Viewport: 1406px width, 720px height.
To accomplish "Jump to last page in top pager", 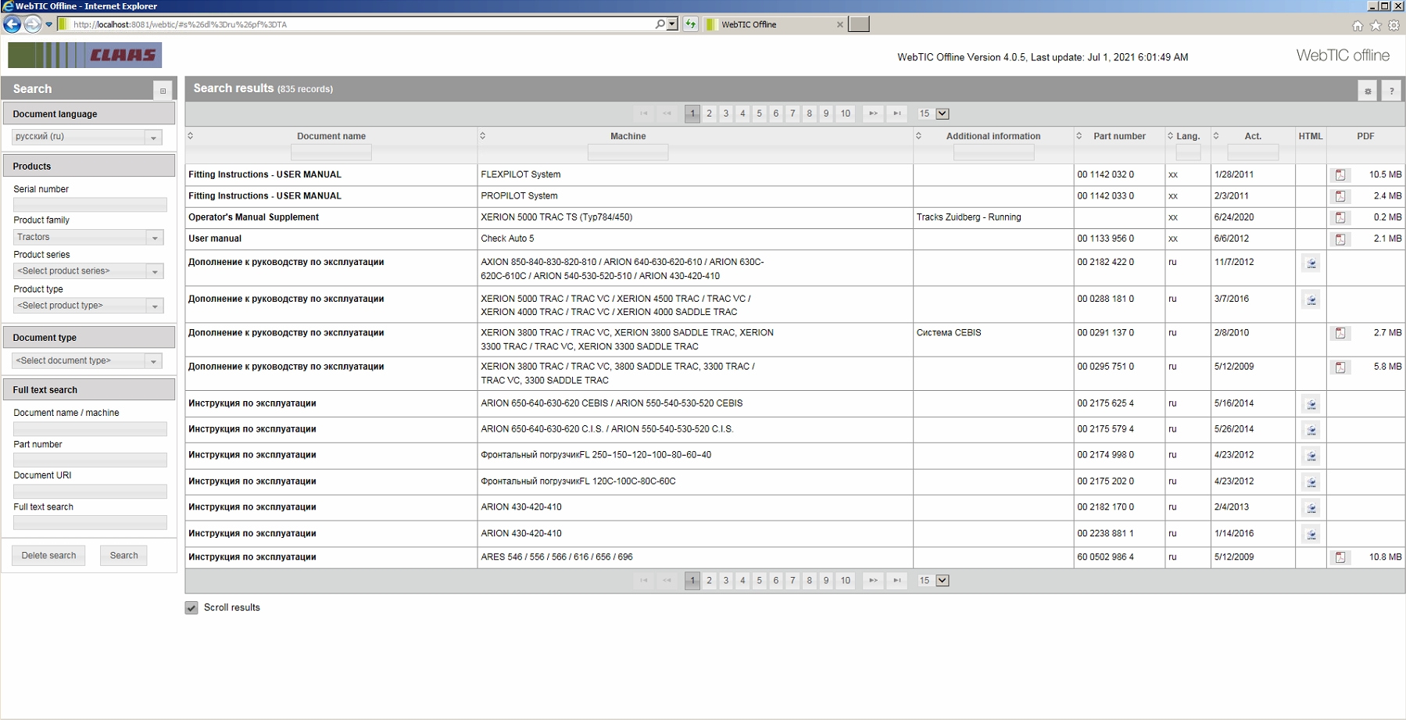I will 897,113.
